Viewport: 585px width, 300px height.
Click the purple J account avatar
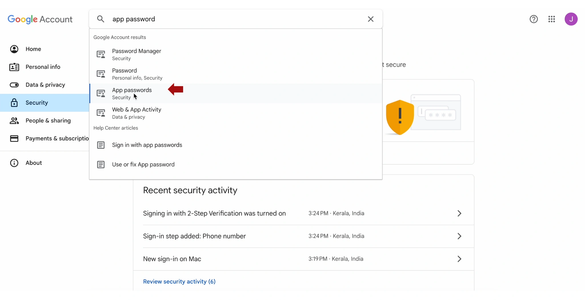571,19
